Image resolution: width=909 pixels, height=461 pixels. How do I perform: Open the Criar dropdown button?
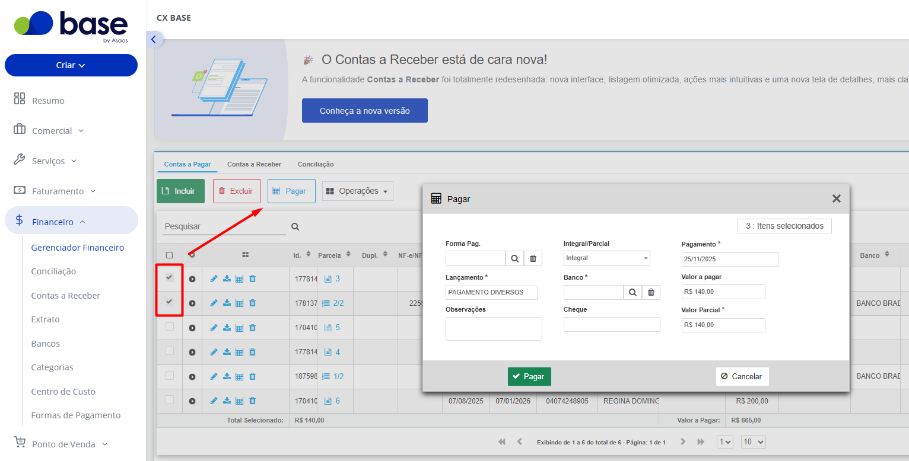point(71,65)
